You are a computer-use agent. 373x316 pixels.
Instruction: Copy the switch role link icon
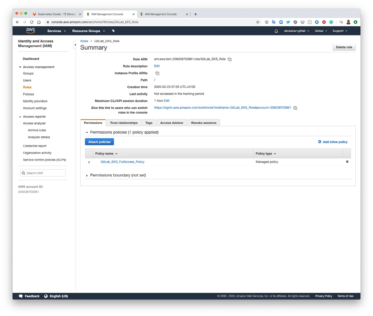[295, 108]
